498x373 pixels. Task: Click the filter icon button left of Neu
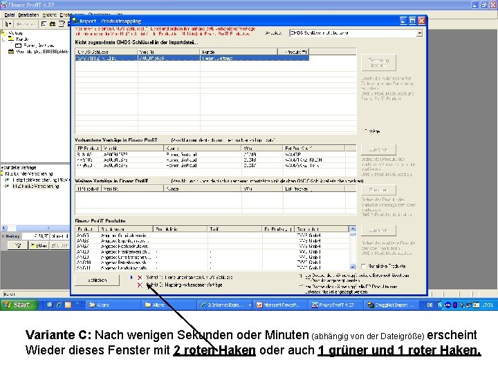coord(18,245)
